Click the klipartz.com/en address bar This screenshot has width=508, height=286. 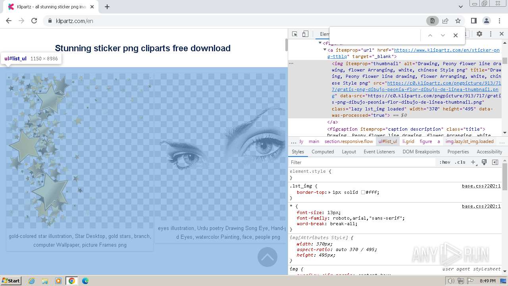point(75,21)
